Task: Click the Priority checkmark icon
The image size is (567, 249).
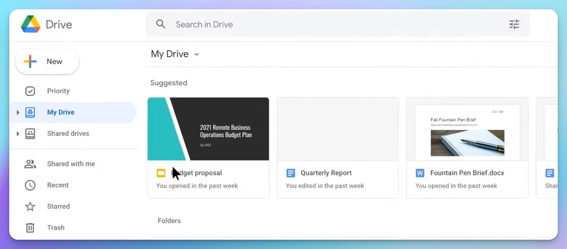Action: coord(30,91)
